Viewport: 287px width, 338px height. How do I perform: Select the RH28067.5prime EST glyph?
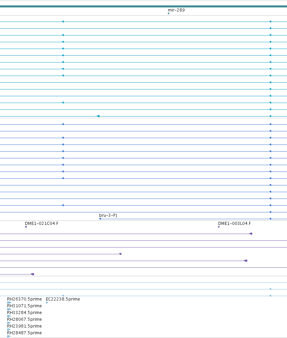coord(9,323)
